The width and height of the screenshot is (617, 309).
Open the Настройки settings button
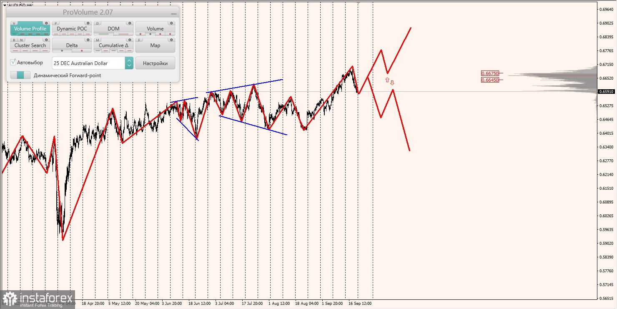point(155,63)
